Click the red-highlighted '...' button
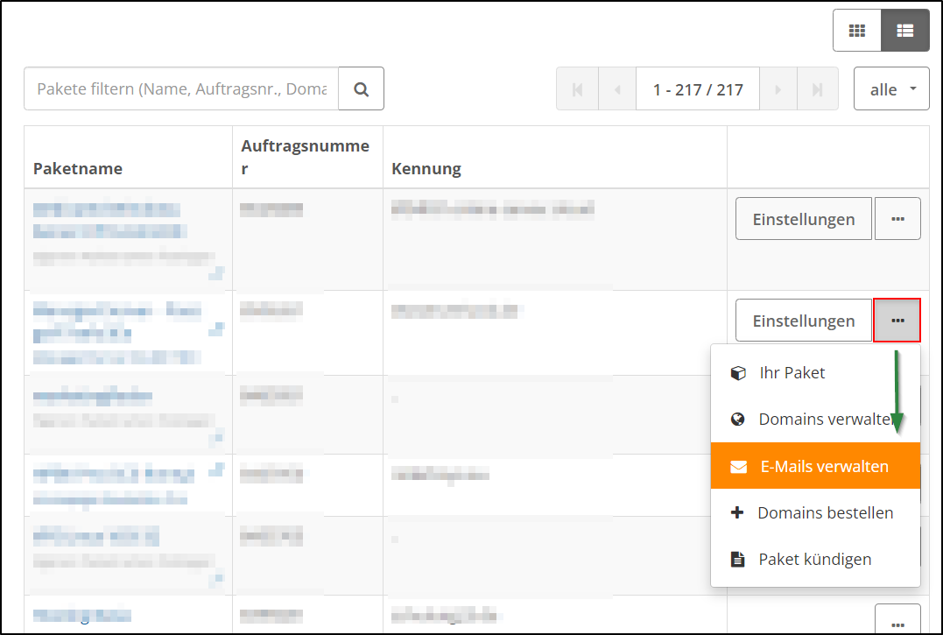 pos(897,320)
